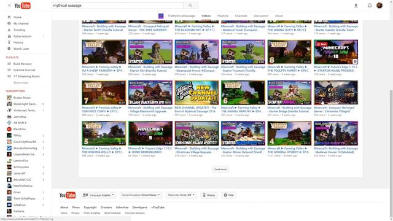Click the Watch Later clock icon

tap(9, 48)
